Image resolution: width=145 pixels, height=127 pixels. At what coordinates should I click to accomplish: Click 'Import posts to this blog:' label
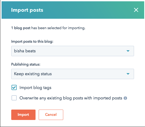(32, 42)
